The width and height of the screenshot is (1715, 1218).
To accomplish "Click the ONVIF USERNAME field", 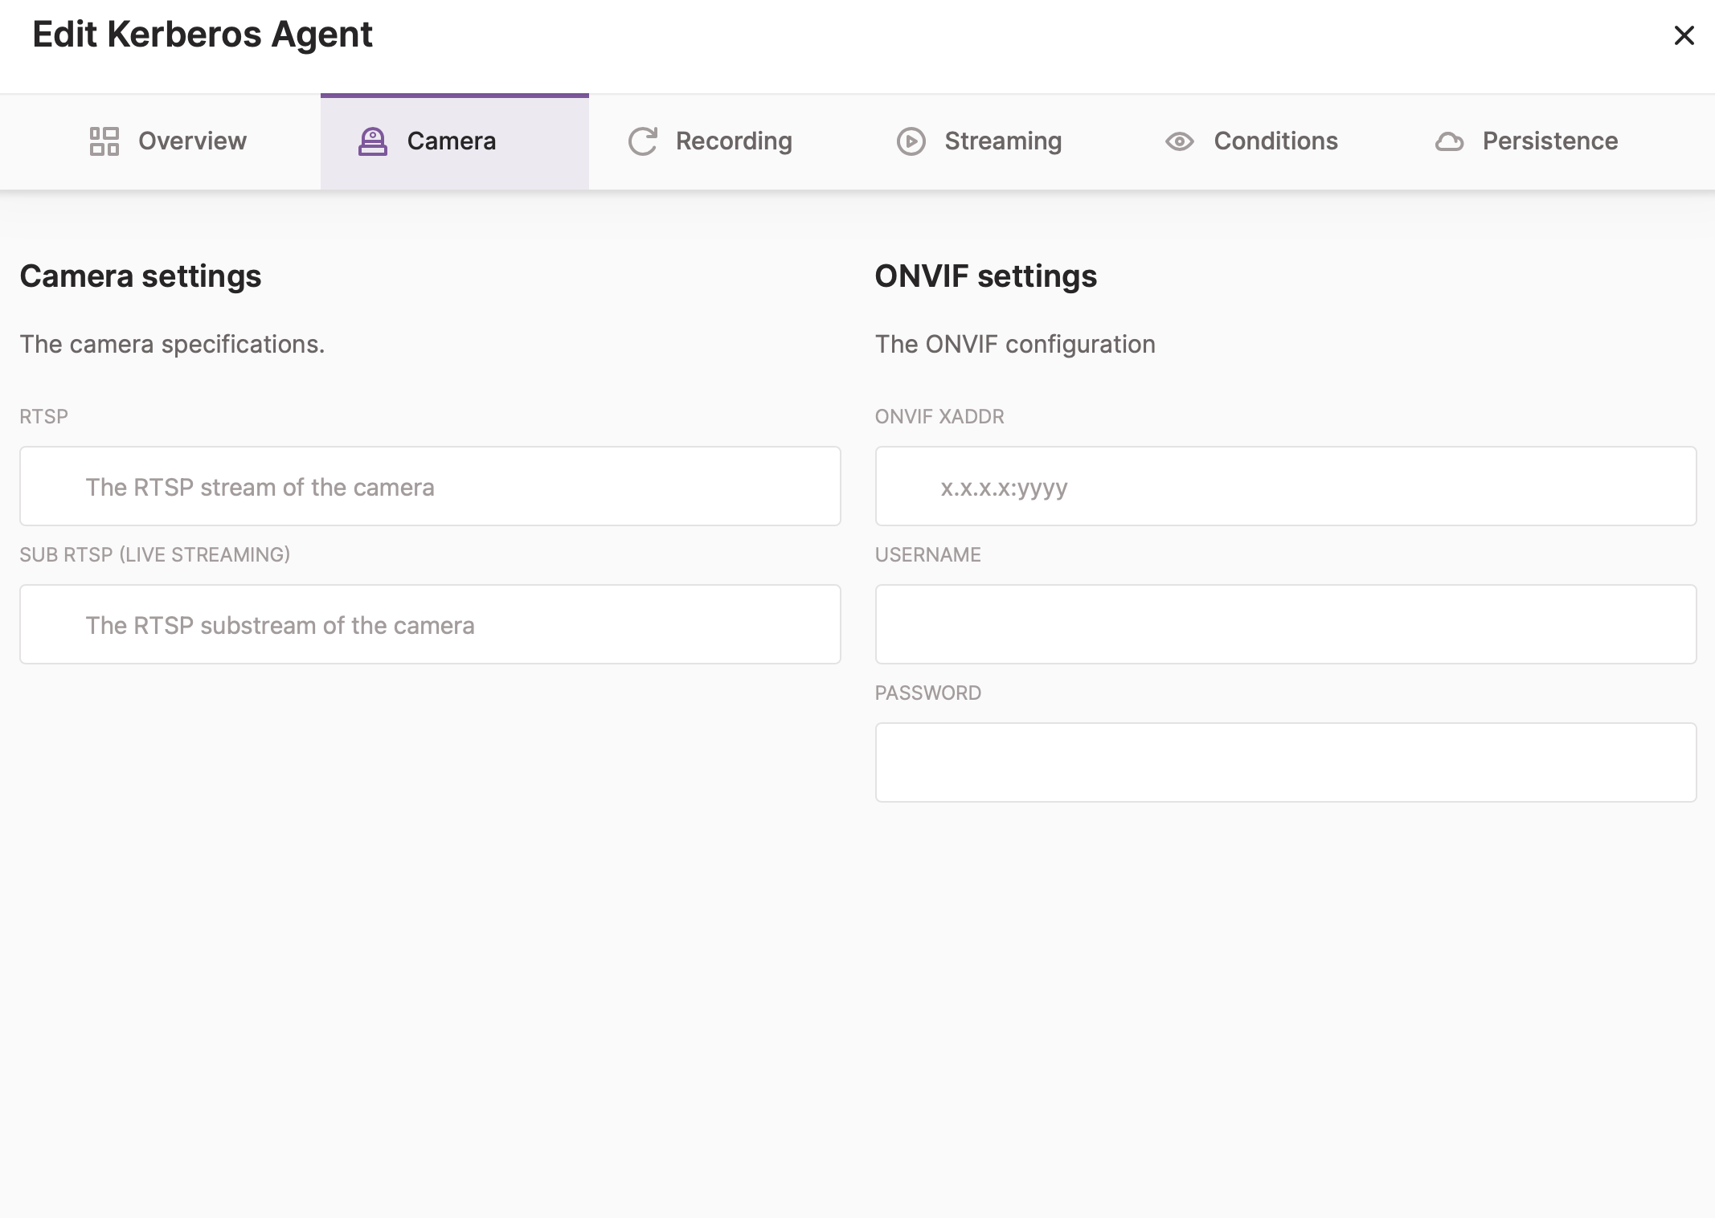I will pos(1284,624).
